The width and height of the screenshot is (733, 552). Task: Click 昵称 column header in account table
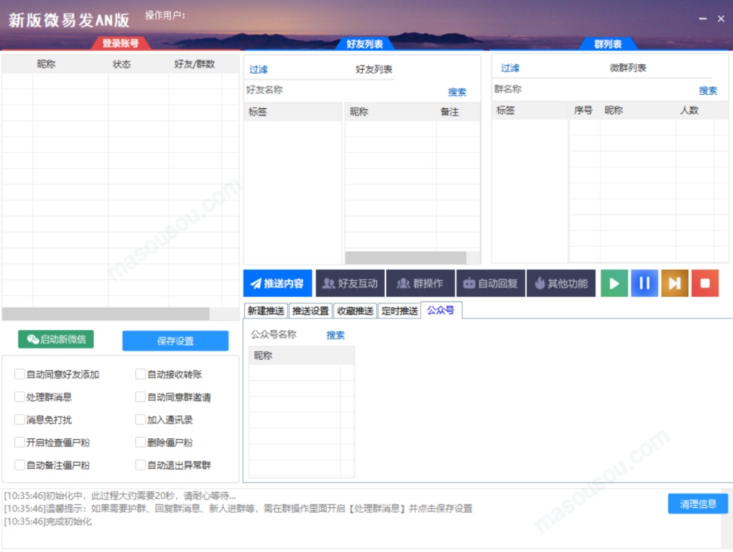coord(46,64)
